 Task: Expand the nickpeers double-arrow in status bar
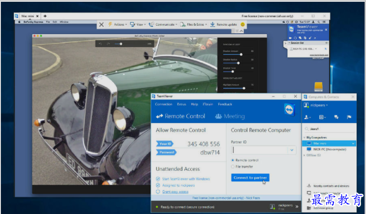[297, 206]
